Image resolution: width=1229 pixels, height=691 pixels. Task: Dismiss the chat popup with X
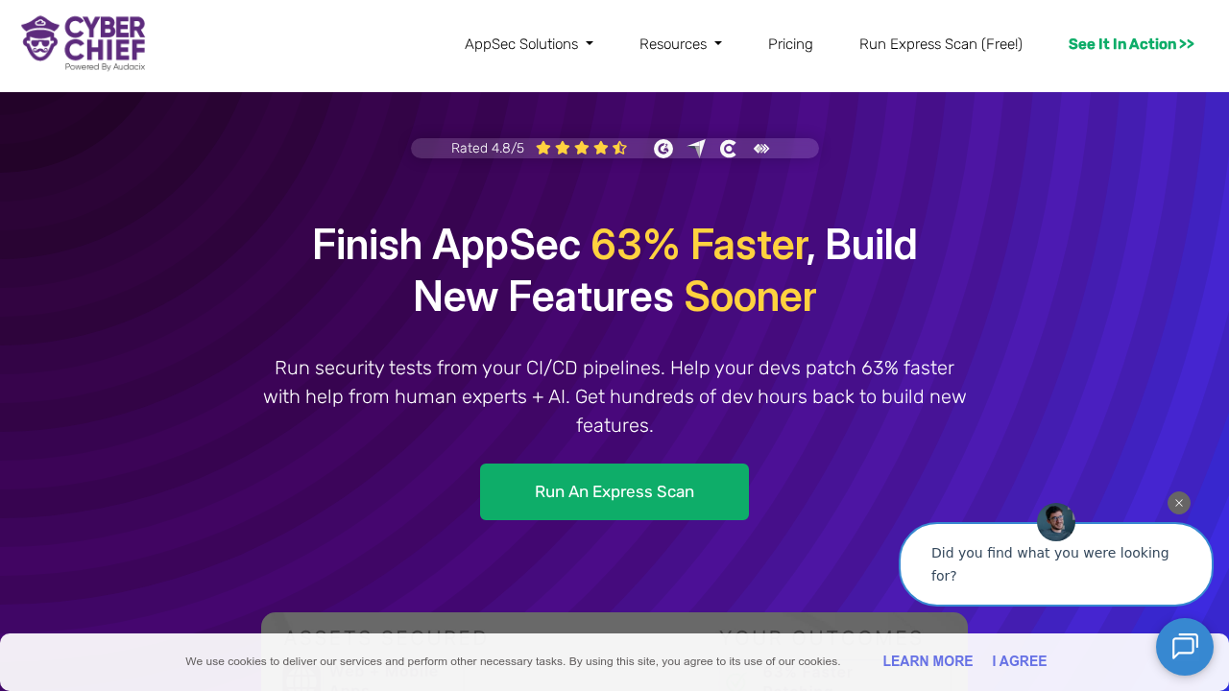click(x=1179, y=503)
